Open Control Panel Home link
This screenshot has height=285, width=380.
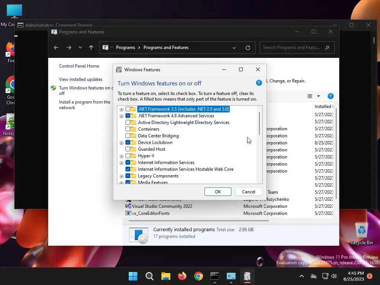click(x=79, y=66)
